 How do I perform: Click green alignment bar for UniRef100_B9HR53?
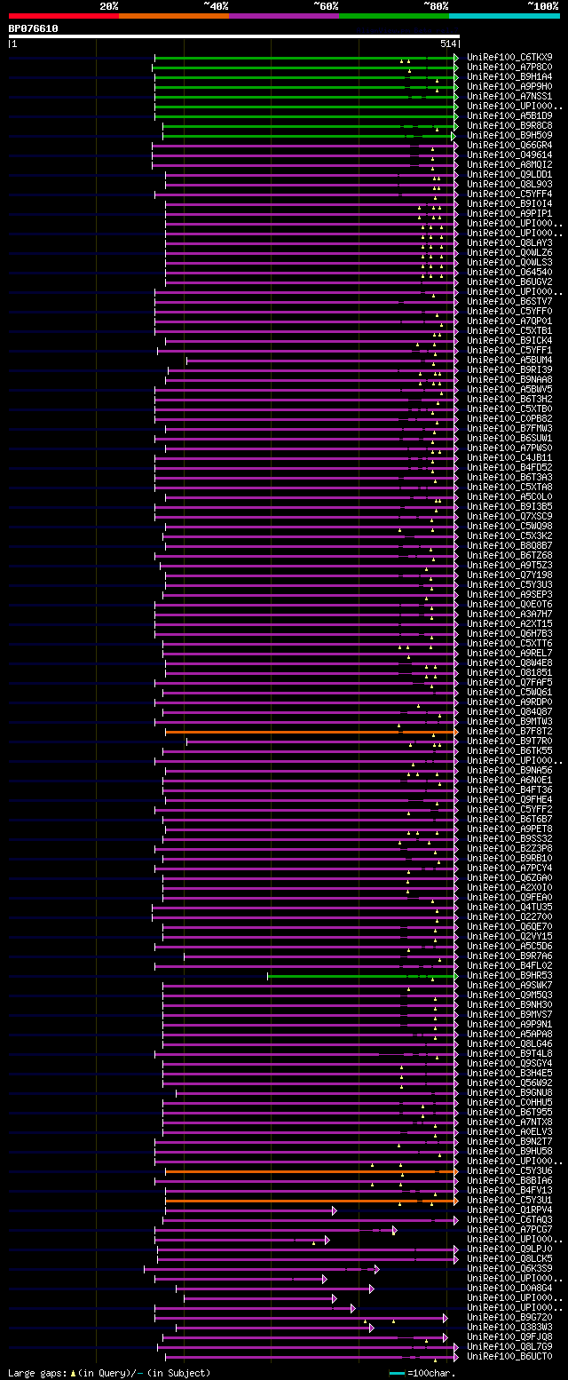point(362,976)
